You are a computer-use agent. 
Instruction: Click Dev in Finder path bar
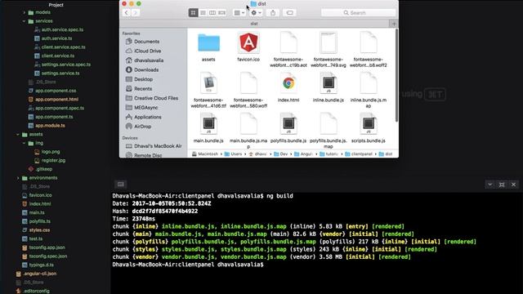click(x=281, y=154)
